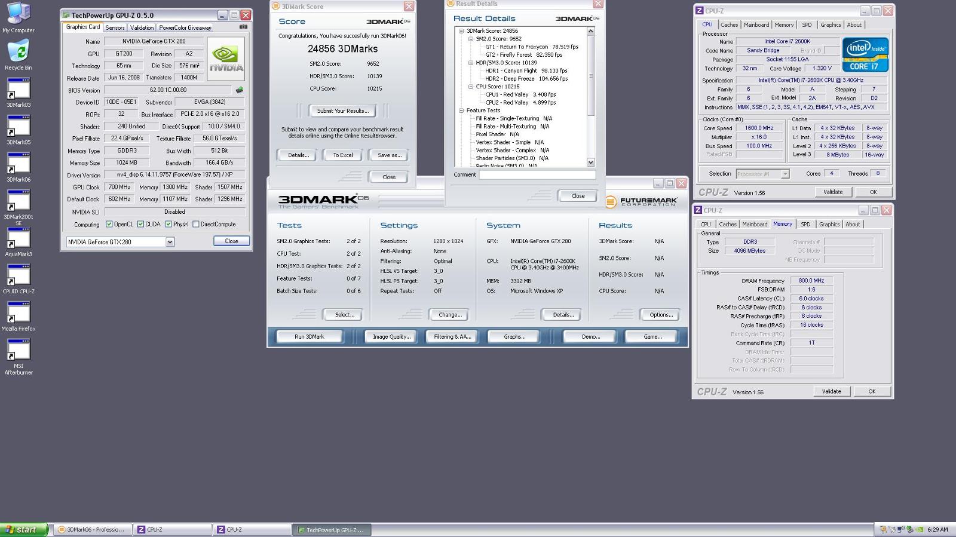
Task: Open My Computer desktop icon
Action: pyautogui.click(x=19, y=17)
